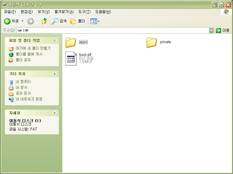This screenshot has height=174, width=233.
Task: Open the 파일(F) menu
Action: [10, 12]
